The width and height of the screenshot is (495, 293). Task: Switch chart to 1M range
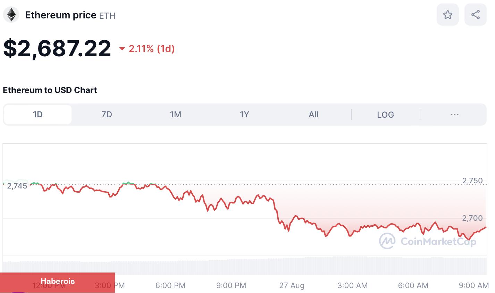pos(176,115)
